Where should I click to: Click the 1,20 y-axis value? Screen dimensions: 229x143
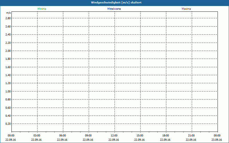(9, 83)
